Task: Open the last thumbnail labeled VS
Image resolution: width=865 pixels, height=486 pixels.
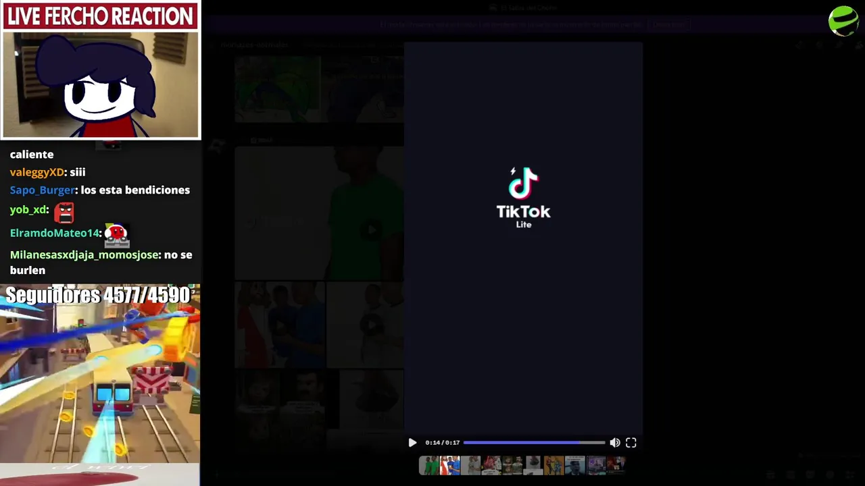Action: 616,465
